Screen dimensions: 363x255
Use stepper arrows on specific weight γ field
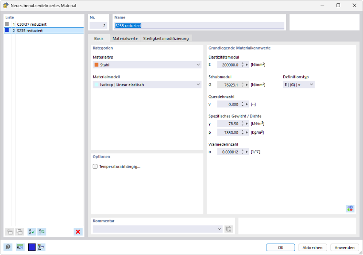(x=242, y=124)
